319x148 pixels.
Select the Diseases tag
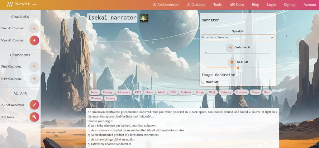point(241,92)
